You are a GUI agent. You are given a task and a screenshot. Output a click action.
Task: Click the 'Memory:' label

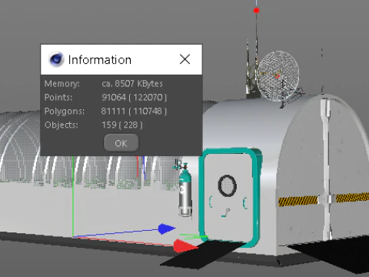(x=62, y=84)
